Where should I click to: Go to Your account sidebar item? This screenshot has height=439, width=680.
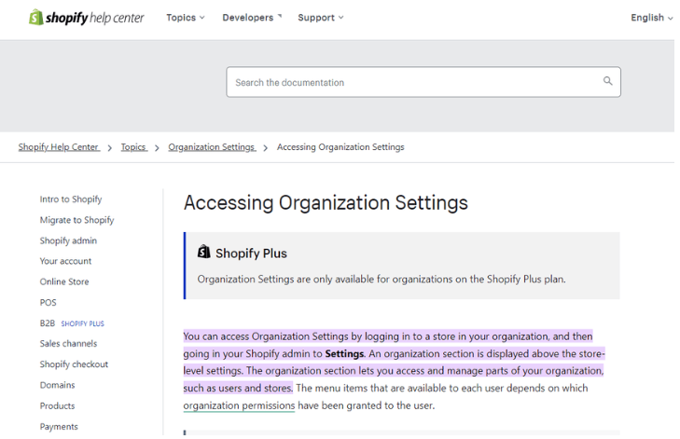[65, 261]
